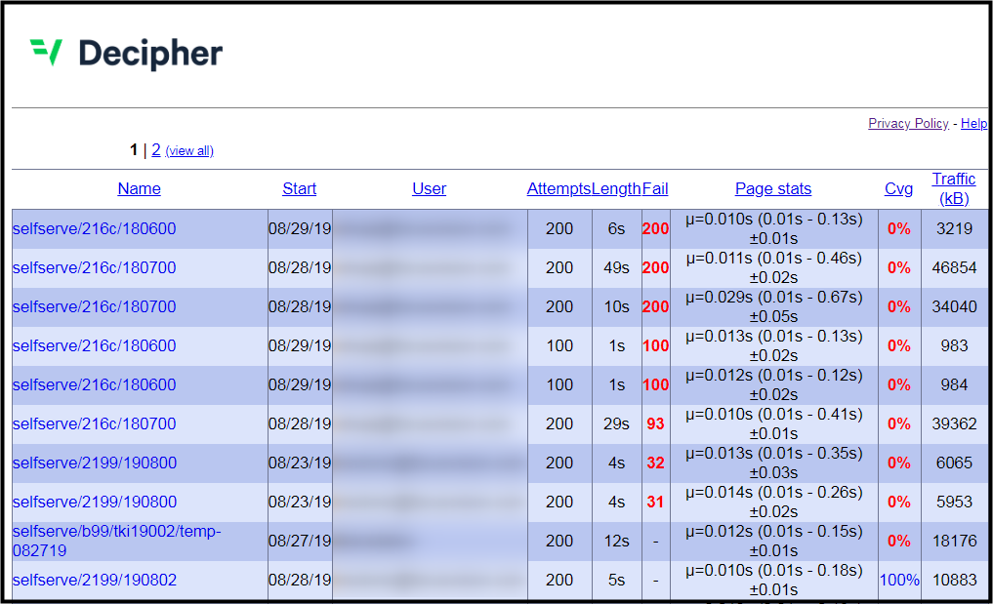
Task: Click the view all link
Action: [x=189, y=150]
